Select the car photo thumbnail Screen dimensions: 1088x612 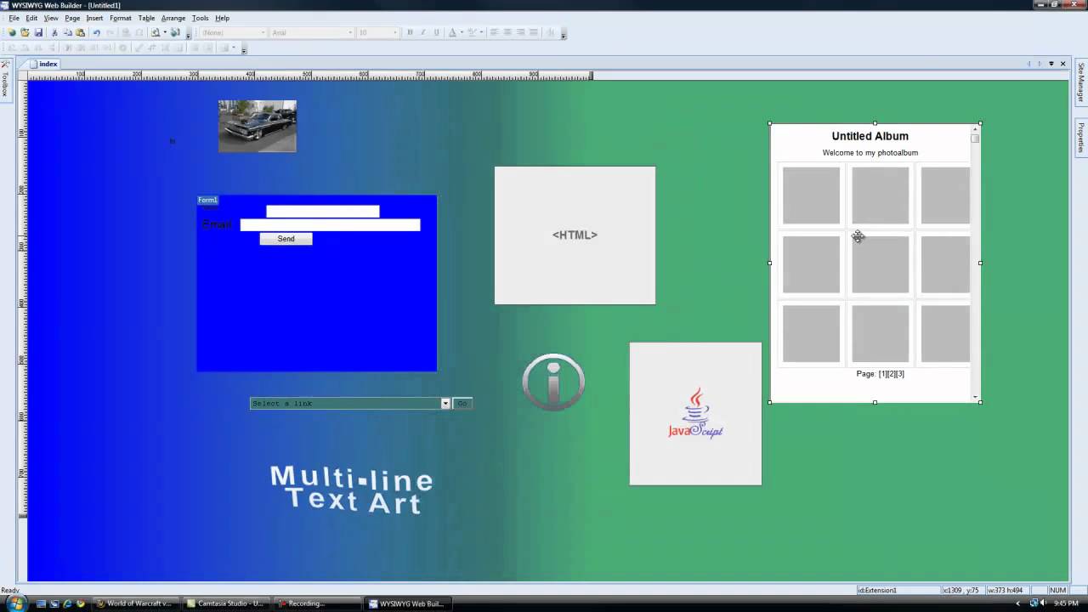tap(258, 126)
